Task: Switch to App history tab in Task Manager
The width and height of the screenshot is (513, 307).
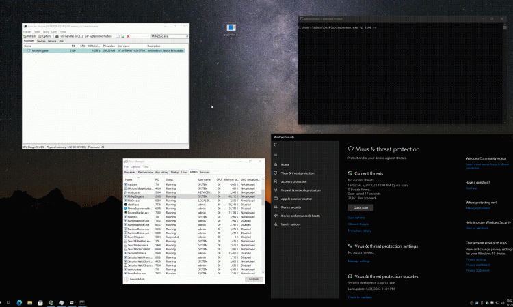Action: click(161, 172)
